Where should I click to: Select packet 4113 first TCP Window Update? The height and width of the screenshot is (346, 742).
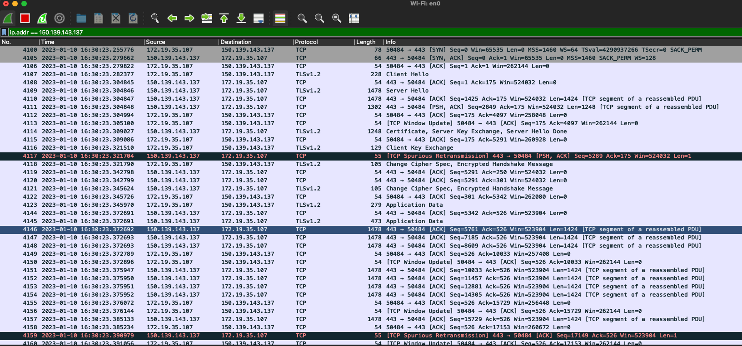371,123
